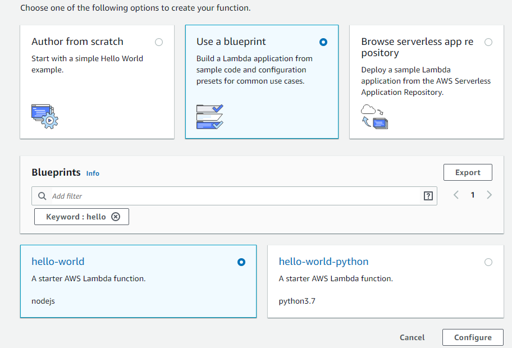The image size is (512, 348).
Task: Click the blueprint checklist illustration icon
Action: point(209,117)
